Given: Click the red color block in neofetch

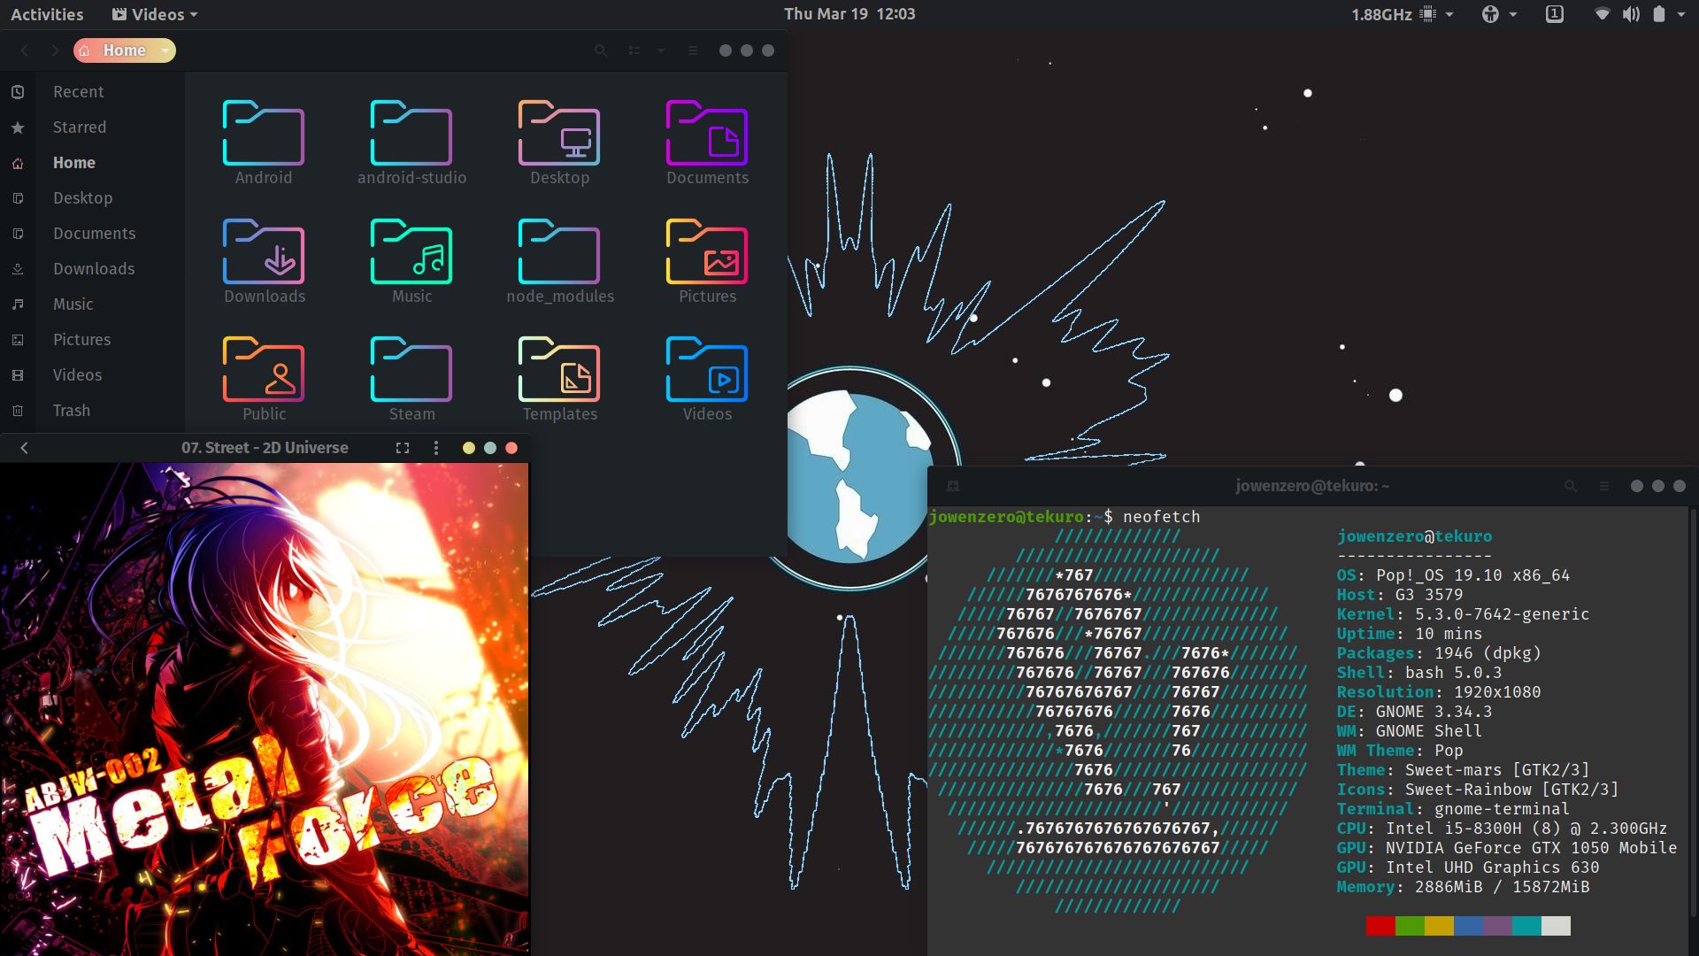Looking at the screenshot, I should click(x=1380, y=926).
